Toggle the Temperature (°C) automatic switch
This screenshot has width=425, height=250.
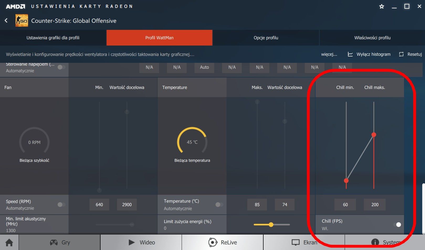tap(219, 204)
